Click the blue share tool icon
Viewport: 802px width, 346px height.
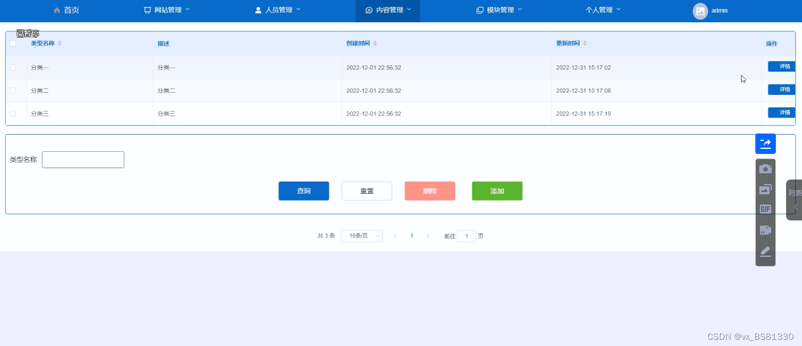[x=766, y=144]
